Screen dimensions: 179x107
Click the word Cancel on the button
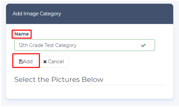(x=56, y=62)
